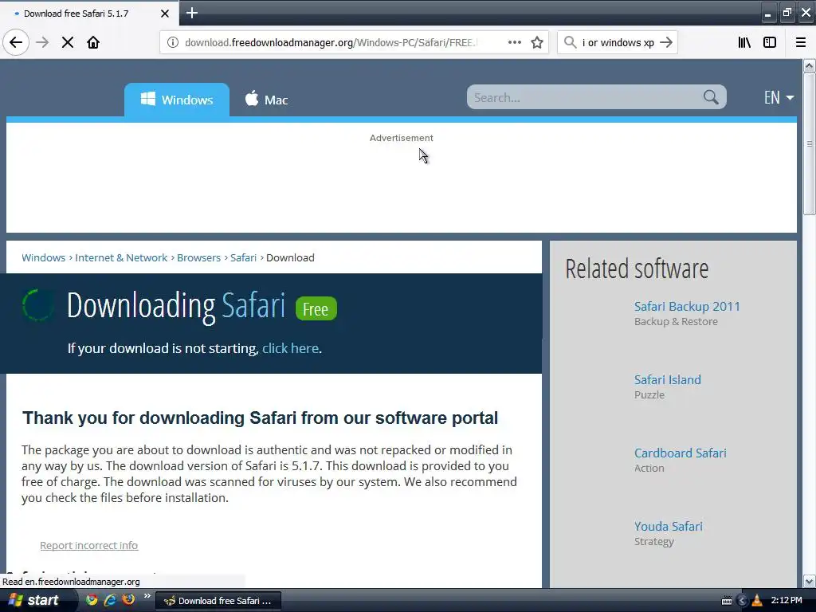Open the Safari breadcrumb link
This screenshot has width=816, height=612.
pyautogui.click(x=244, y=257)
